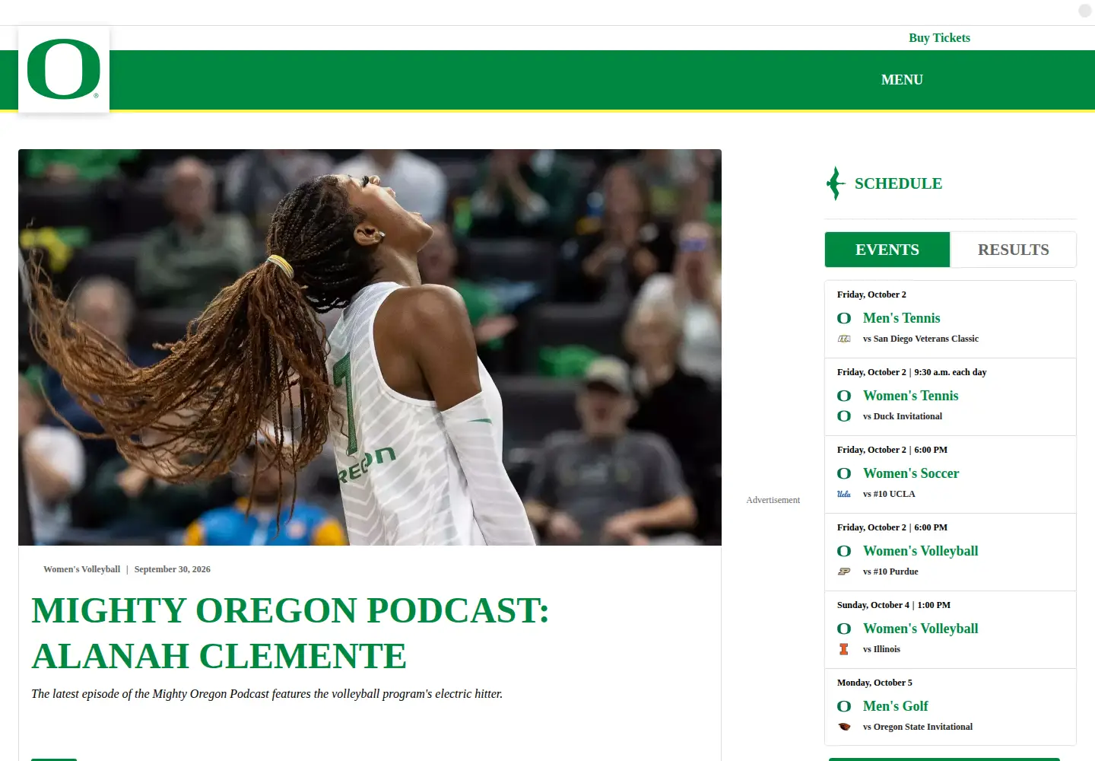The image size is (1095, 761).
Task: Open the Women's Tennis event link
Action: point(910,396)
